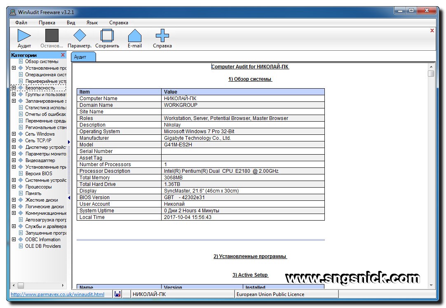The height and width of the screenshot is (308, 446).
Task: Open help with the Справка plus icon
Action: (x=162, y=35)
